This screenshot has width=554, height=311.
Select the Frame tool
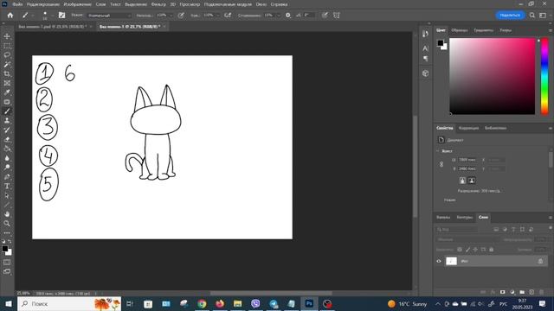click(x=7, y=83)
